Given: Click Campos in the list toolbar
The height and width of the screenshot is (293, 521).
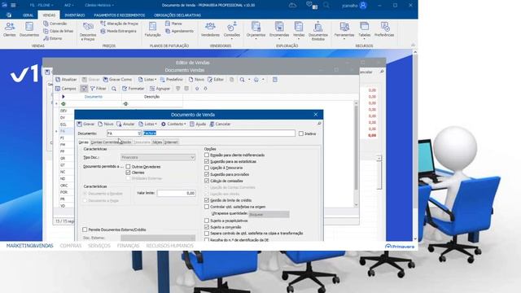Looking at the screenshot, I should (x=66, y=89).
